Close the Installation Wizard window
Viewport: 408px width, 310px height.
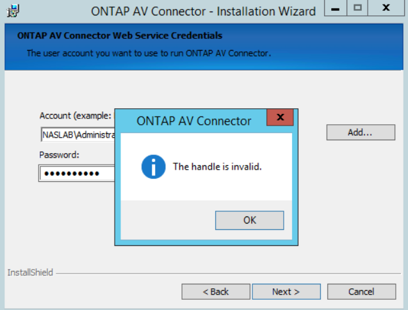click(386, 8)
